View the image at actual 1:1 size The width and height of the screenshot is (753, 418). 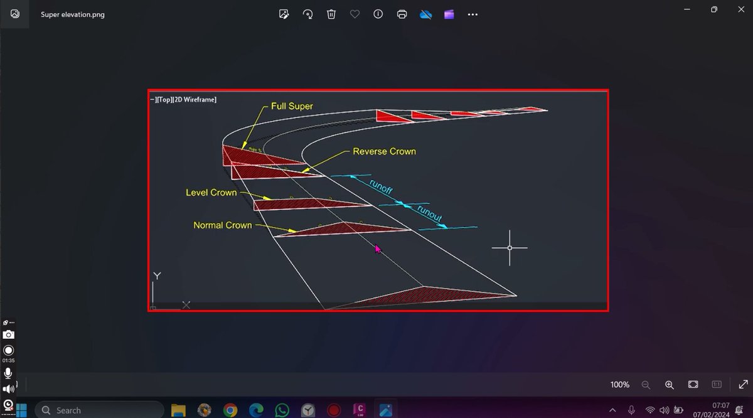715,384
